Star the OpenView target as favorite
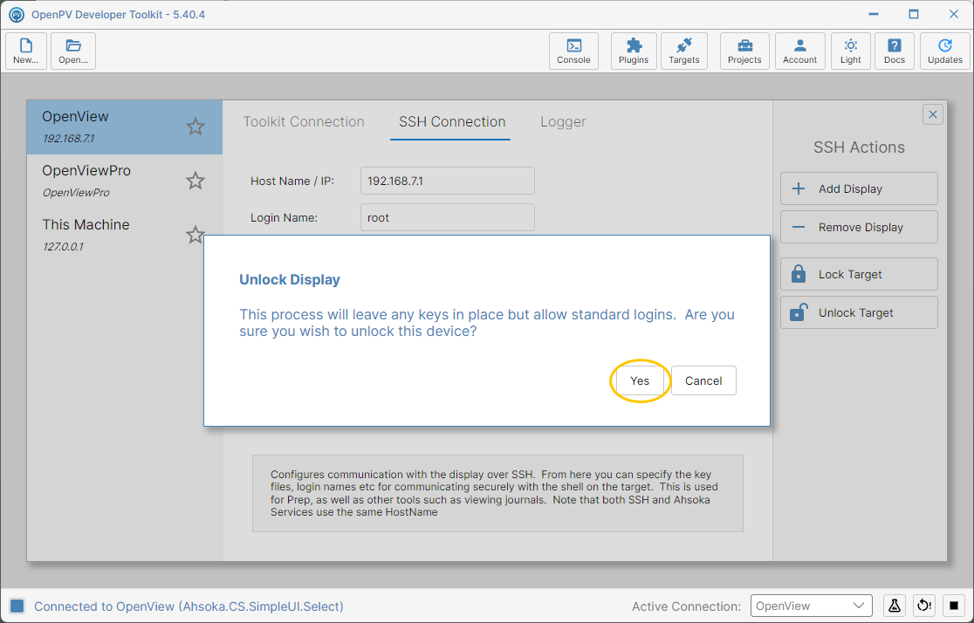974x623 pixels. click(x=195, y=127)
